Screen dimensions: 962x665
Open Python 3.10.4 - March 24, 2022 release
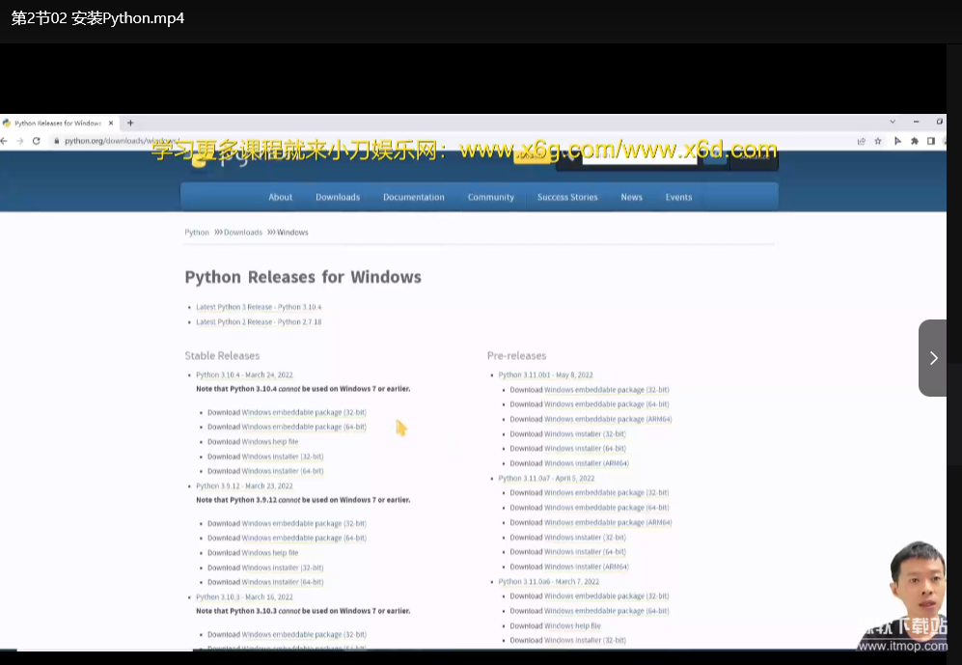244,374
